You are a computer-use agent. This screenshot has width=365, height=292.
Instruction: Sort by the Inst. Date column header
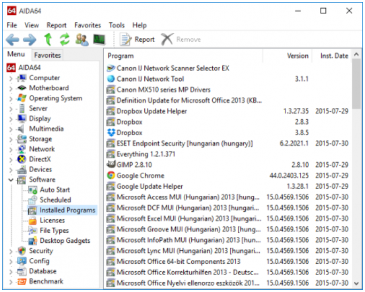tap(331, 56)
